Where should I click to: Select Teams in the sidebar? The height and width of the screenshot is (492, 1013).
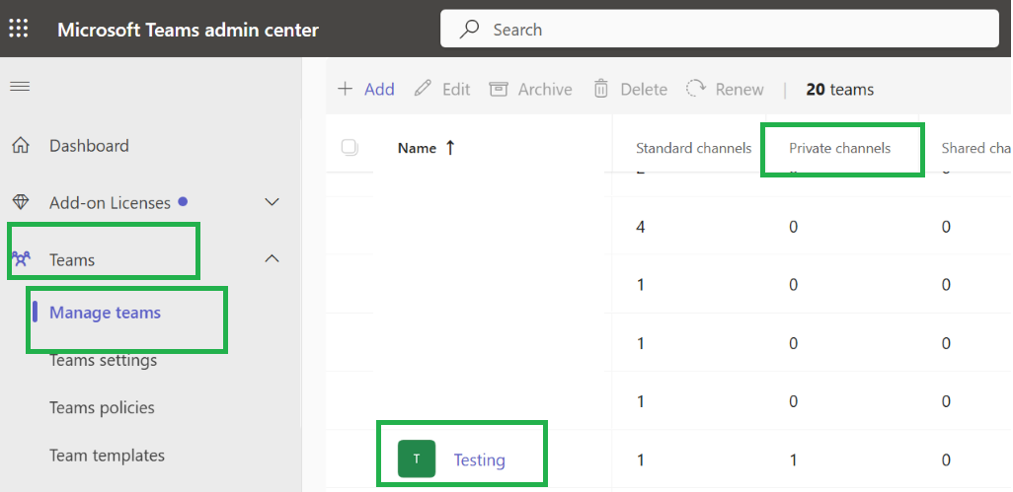click(x=72, y=260)
